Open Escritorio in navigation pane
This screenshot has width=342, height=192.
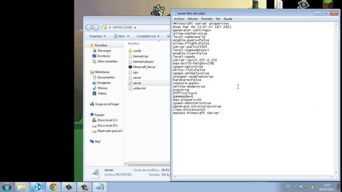click(x=104, y=56)
